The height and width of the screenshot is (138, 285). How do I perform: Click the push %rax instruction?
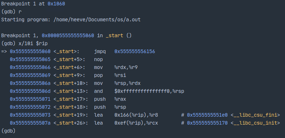(x=110, y=99)
